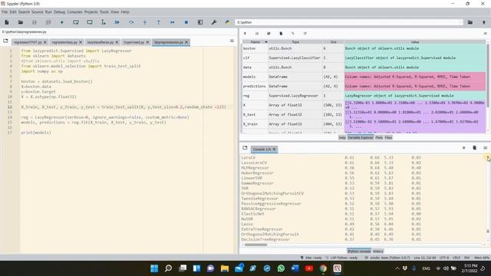Click the green Run file button
The height and width of the screenshot is (276, 491).
tap(62, 22)
